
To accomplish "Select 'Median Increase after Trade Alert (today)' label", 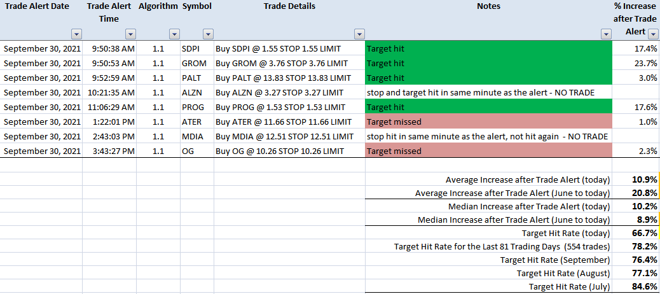I will (x=529, y=206).
